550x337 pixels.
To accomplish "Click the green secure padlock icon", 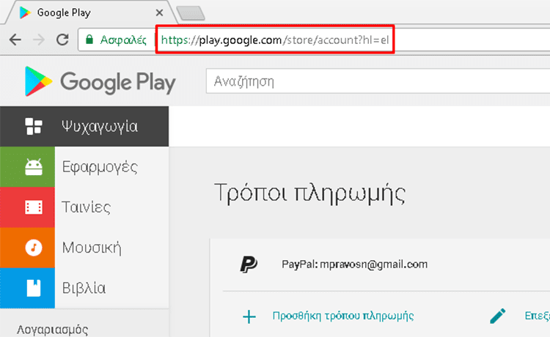I will point(89,40).
